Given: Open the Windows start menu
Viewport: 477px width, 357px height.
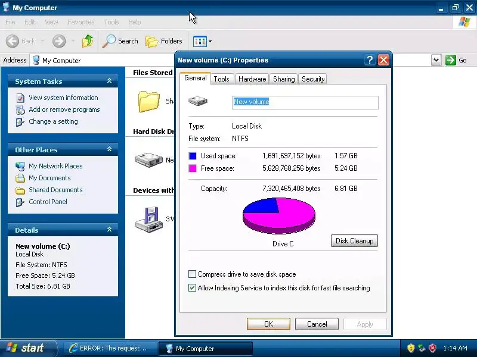Looking at the screenshot, I should coord(28,348).
